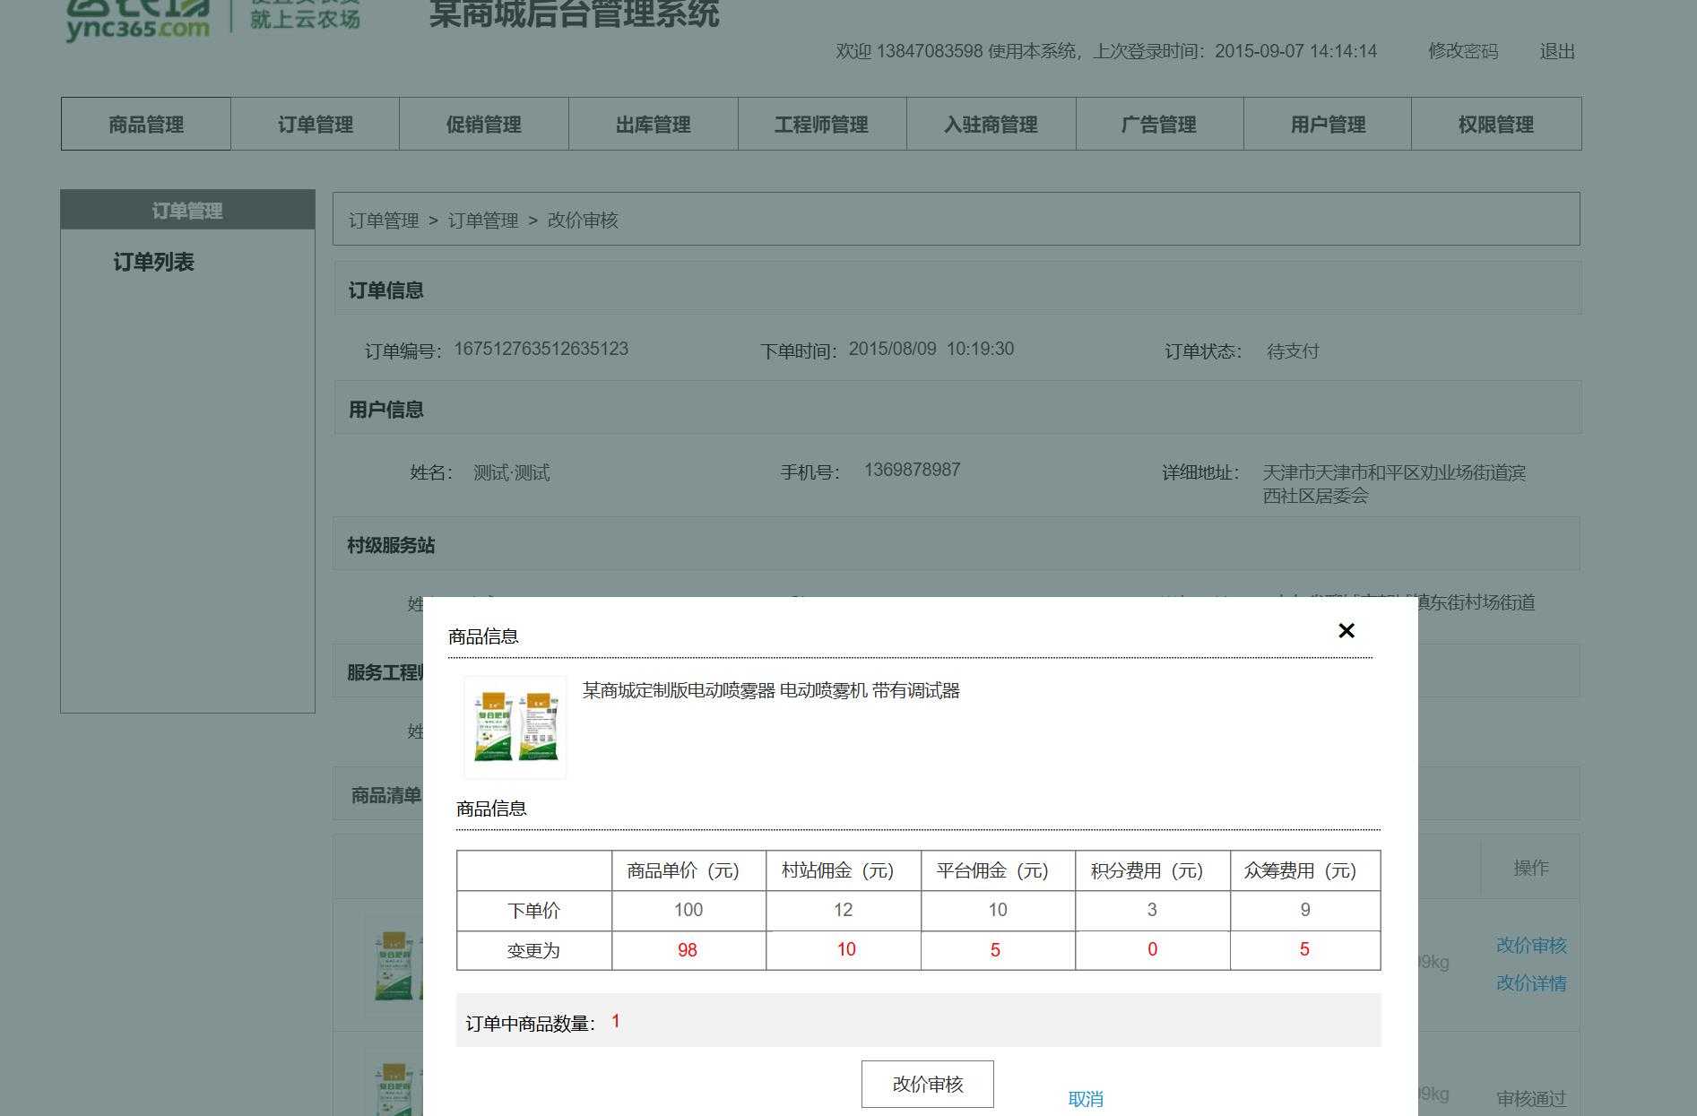Open the 入驻商管理 section
The width and height of the screenshot is (1697, 1116).
[x=990, y=124]
